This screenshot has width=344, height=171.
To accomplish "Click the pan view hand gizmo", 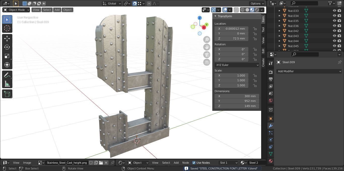I will 207,47.
